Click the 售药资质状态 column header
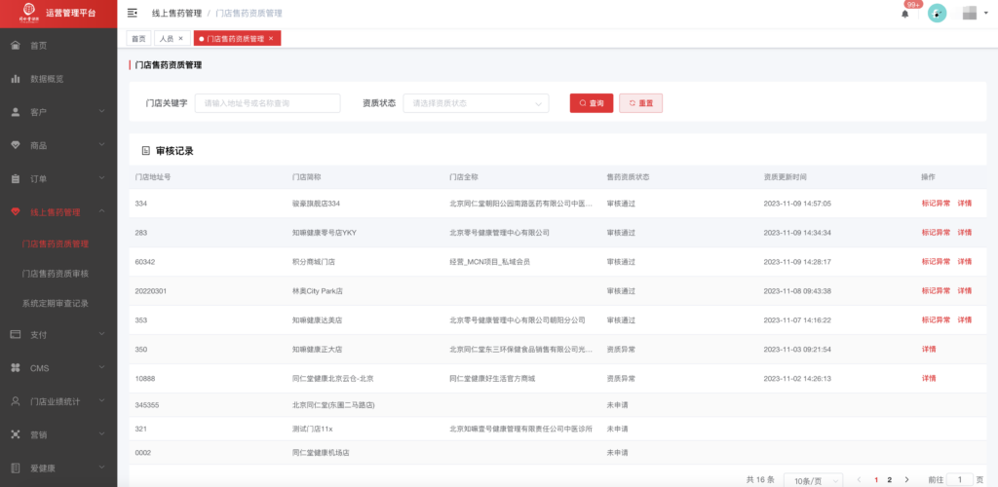This screenshot has width=998, height=487. pyautogui.click(x=628, y=176)
